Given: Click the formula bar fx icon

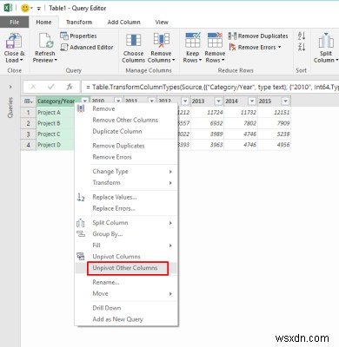Looking at the screenshot, I should click(x=70, y=87).
